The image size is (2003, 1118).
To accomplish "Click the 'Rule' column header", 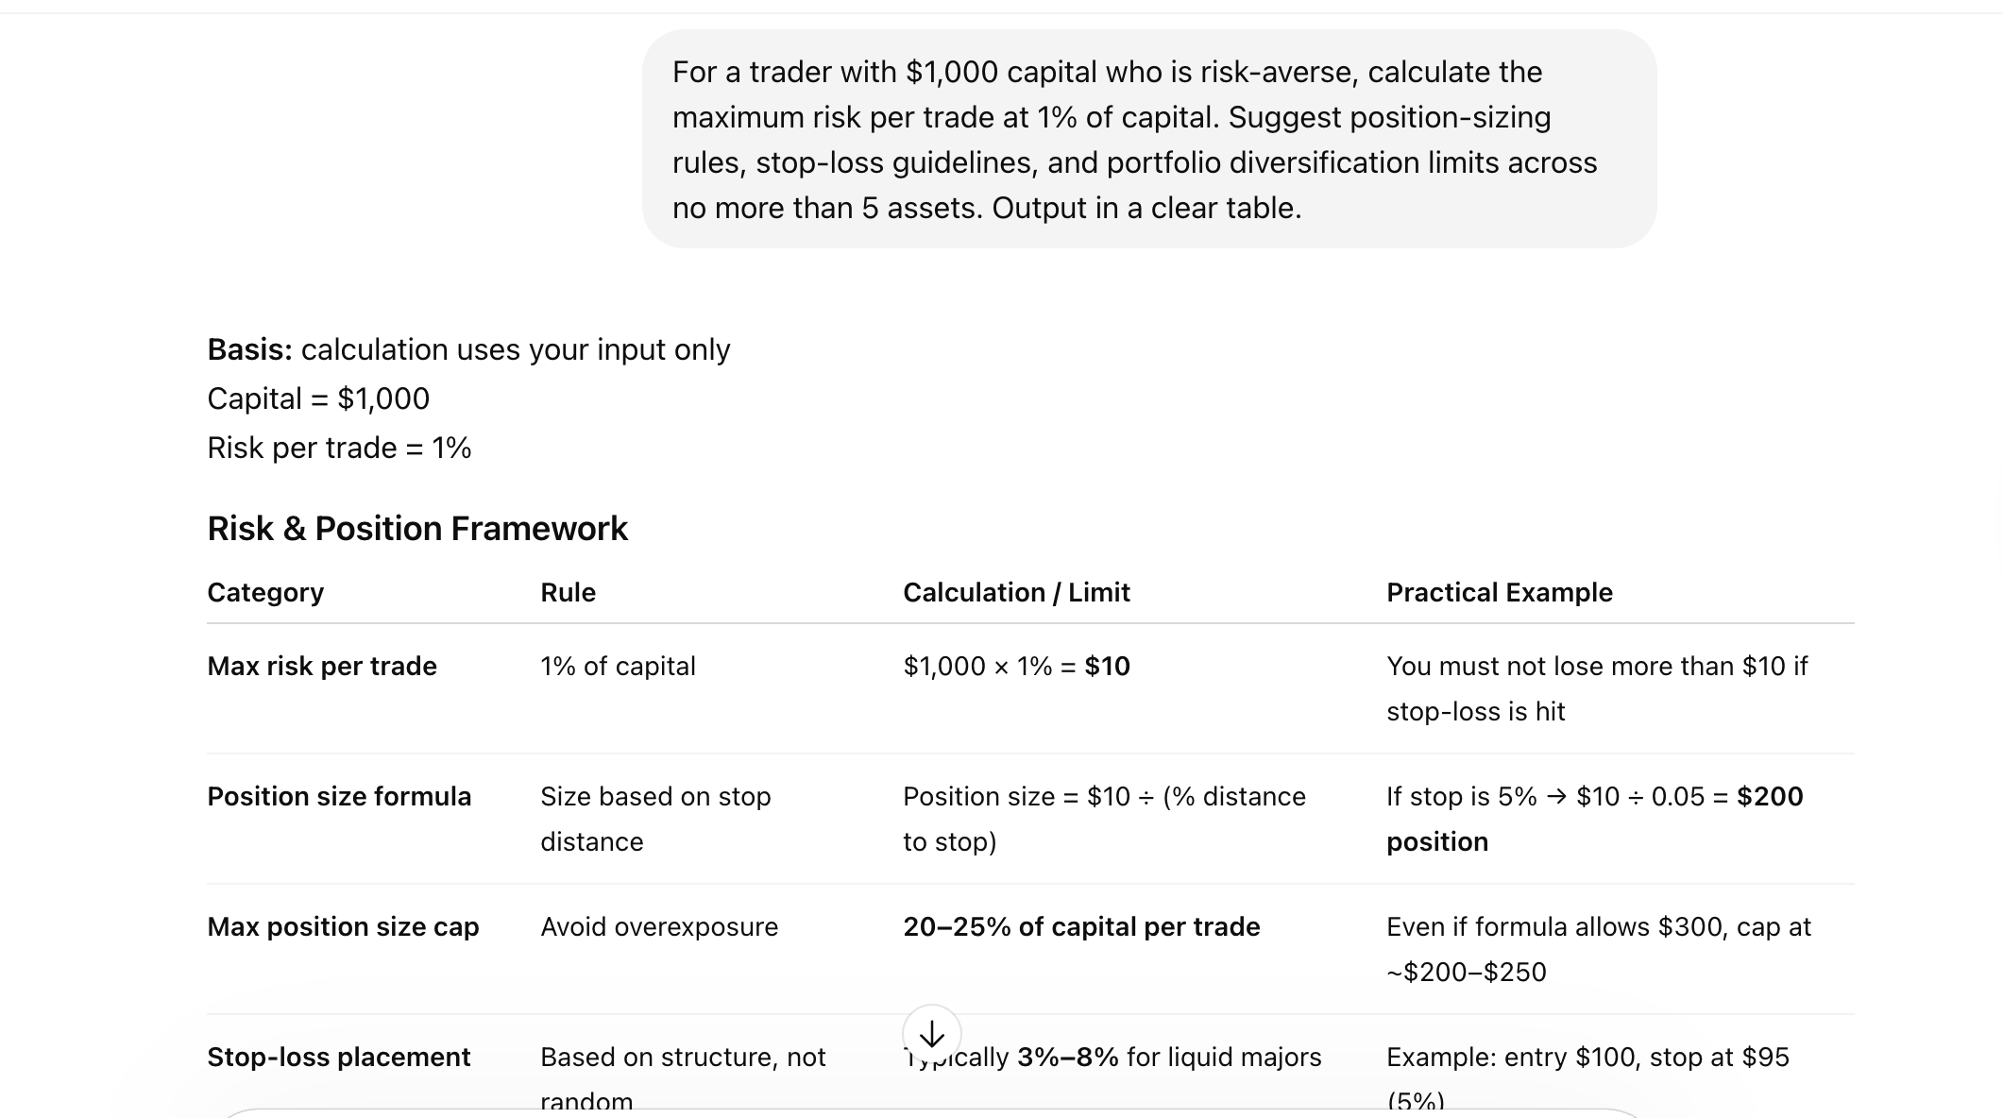I will 568,593.
